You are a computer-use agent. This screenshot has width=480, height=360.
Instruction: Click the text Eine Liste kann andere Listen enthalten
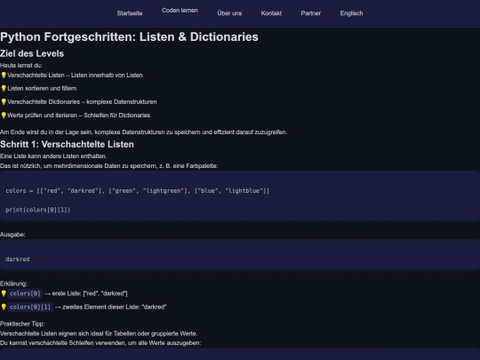tap(53, 156)
